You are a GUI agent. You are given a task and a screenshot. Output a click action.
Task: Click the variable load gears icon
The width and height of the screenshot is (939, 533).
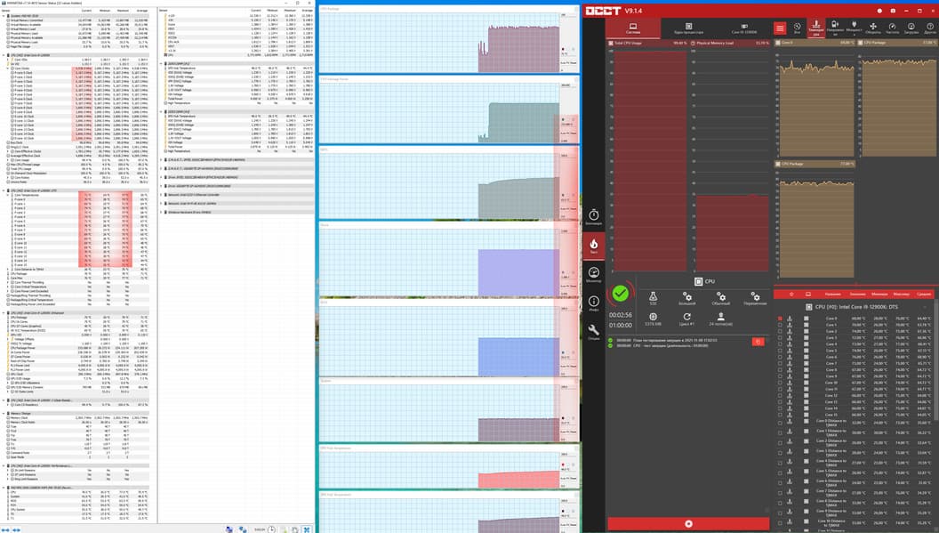coord(755,298)
